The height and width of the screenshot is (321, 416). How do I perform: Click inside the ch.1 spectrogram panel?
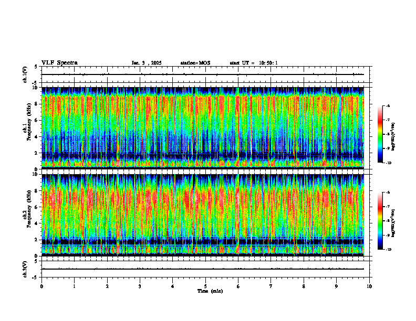[x=203, y=128]
